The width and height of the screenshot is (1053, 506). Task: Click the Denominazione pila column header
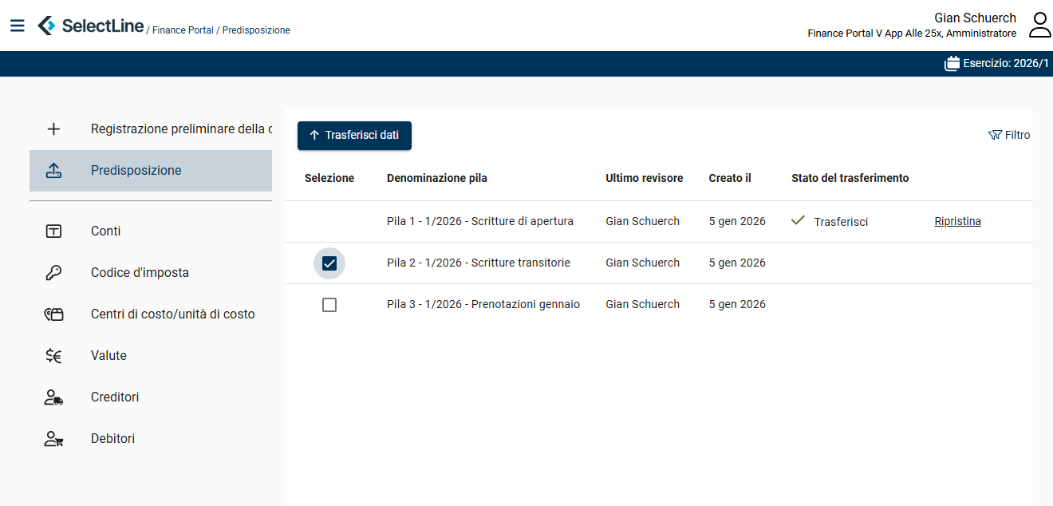[x=436, y=178]
